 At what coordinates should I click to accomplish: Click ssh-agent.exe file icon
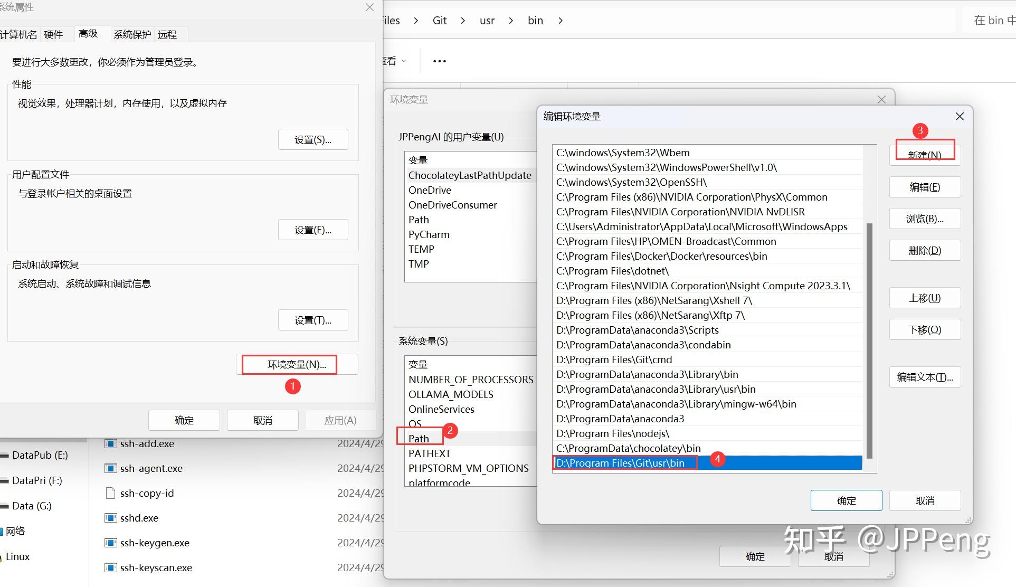[110, 468]
